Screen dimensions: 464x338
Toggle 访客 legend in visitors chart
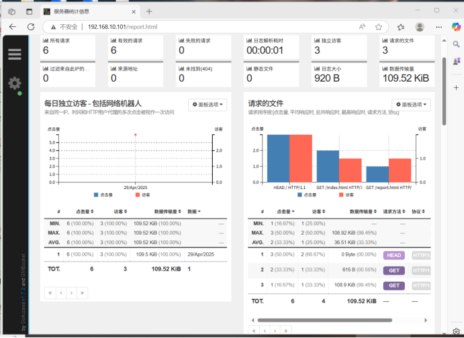coord(142,195)
